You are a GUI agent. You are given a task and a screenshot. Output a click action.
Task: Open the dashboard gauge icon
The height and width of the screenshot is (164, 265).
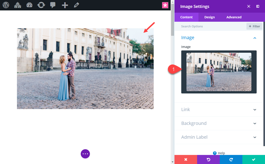pos(30,5)
